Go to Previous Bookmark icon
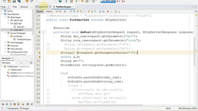Screen dimensions: 198x111 pos(89,11)
